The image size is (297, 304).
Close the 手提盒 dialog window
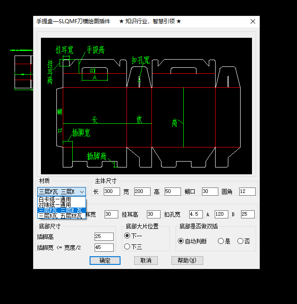[x=253, y=21]
